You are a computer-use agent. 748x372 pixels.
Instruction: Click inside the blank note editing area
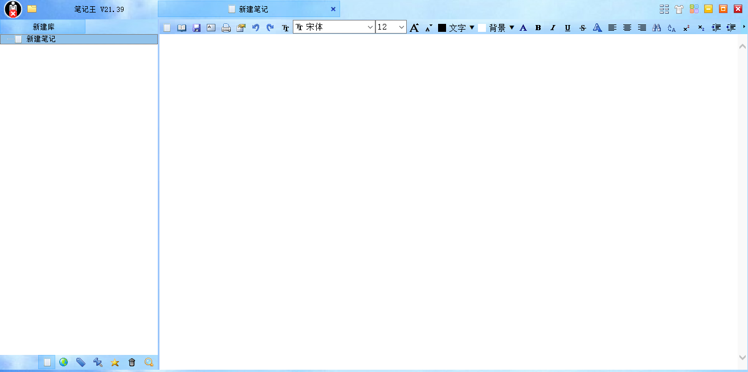click(448, 199)
